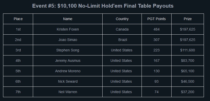Viewport: 210px width, 101px height.
Task: Select the 484 PGT points value
Action: click(157, 29)
